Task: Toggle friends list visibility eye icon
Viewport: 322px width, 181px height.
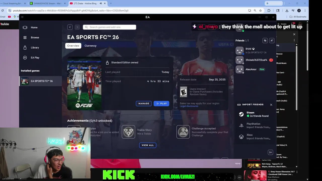Action: point(265,40)
